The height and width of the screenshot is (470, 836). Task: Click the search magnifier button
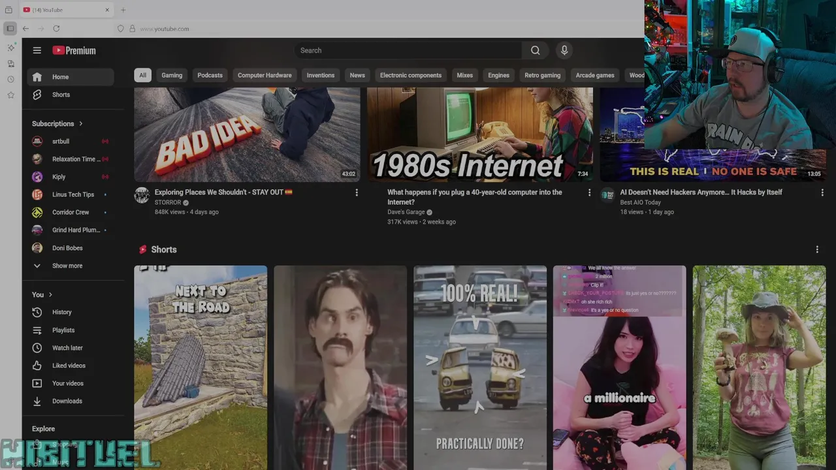[x=535, y=50]
